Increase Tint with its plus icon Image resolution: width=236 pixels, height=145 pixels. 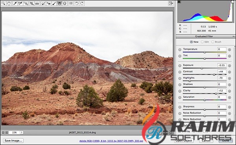229,56
